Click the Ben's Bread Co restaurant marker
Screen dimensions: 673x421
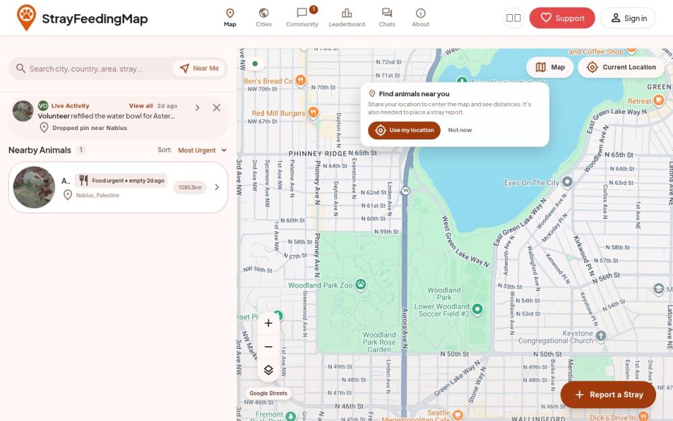(301, 80)
